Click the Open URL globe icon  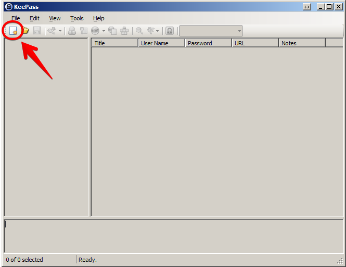click(x=95, y=31)
